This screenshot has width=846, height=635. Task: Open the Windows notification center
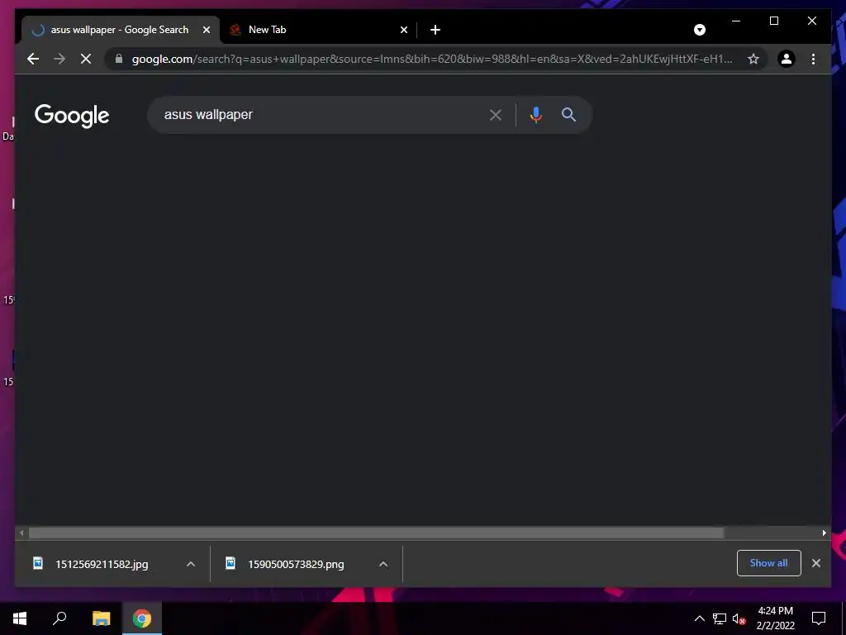pos(819,618)
